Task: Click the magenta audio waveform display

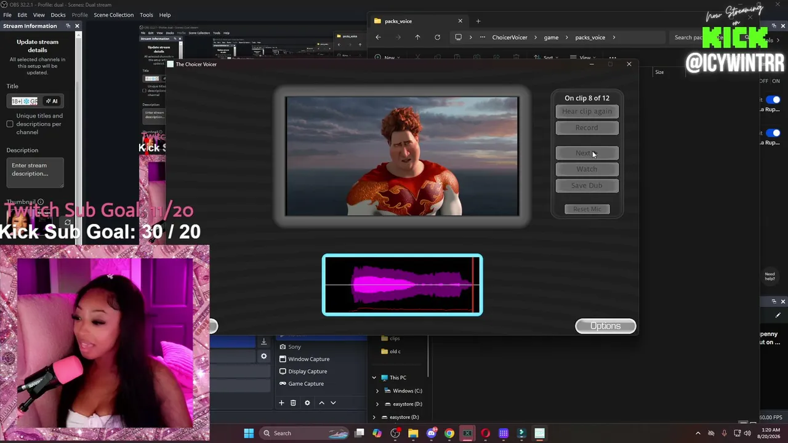Action: point(403,285)
